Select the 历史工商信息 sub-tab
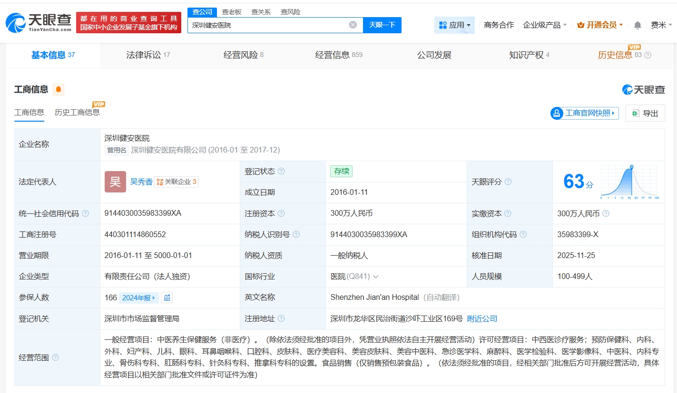Image resolution: width=677 pixels, height=393 pixels. (x=77, y=113)
